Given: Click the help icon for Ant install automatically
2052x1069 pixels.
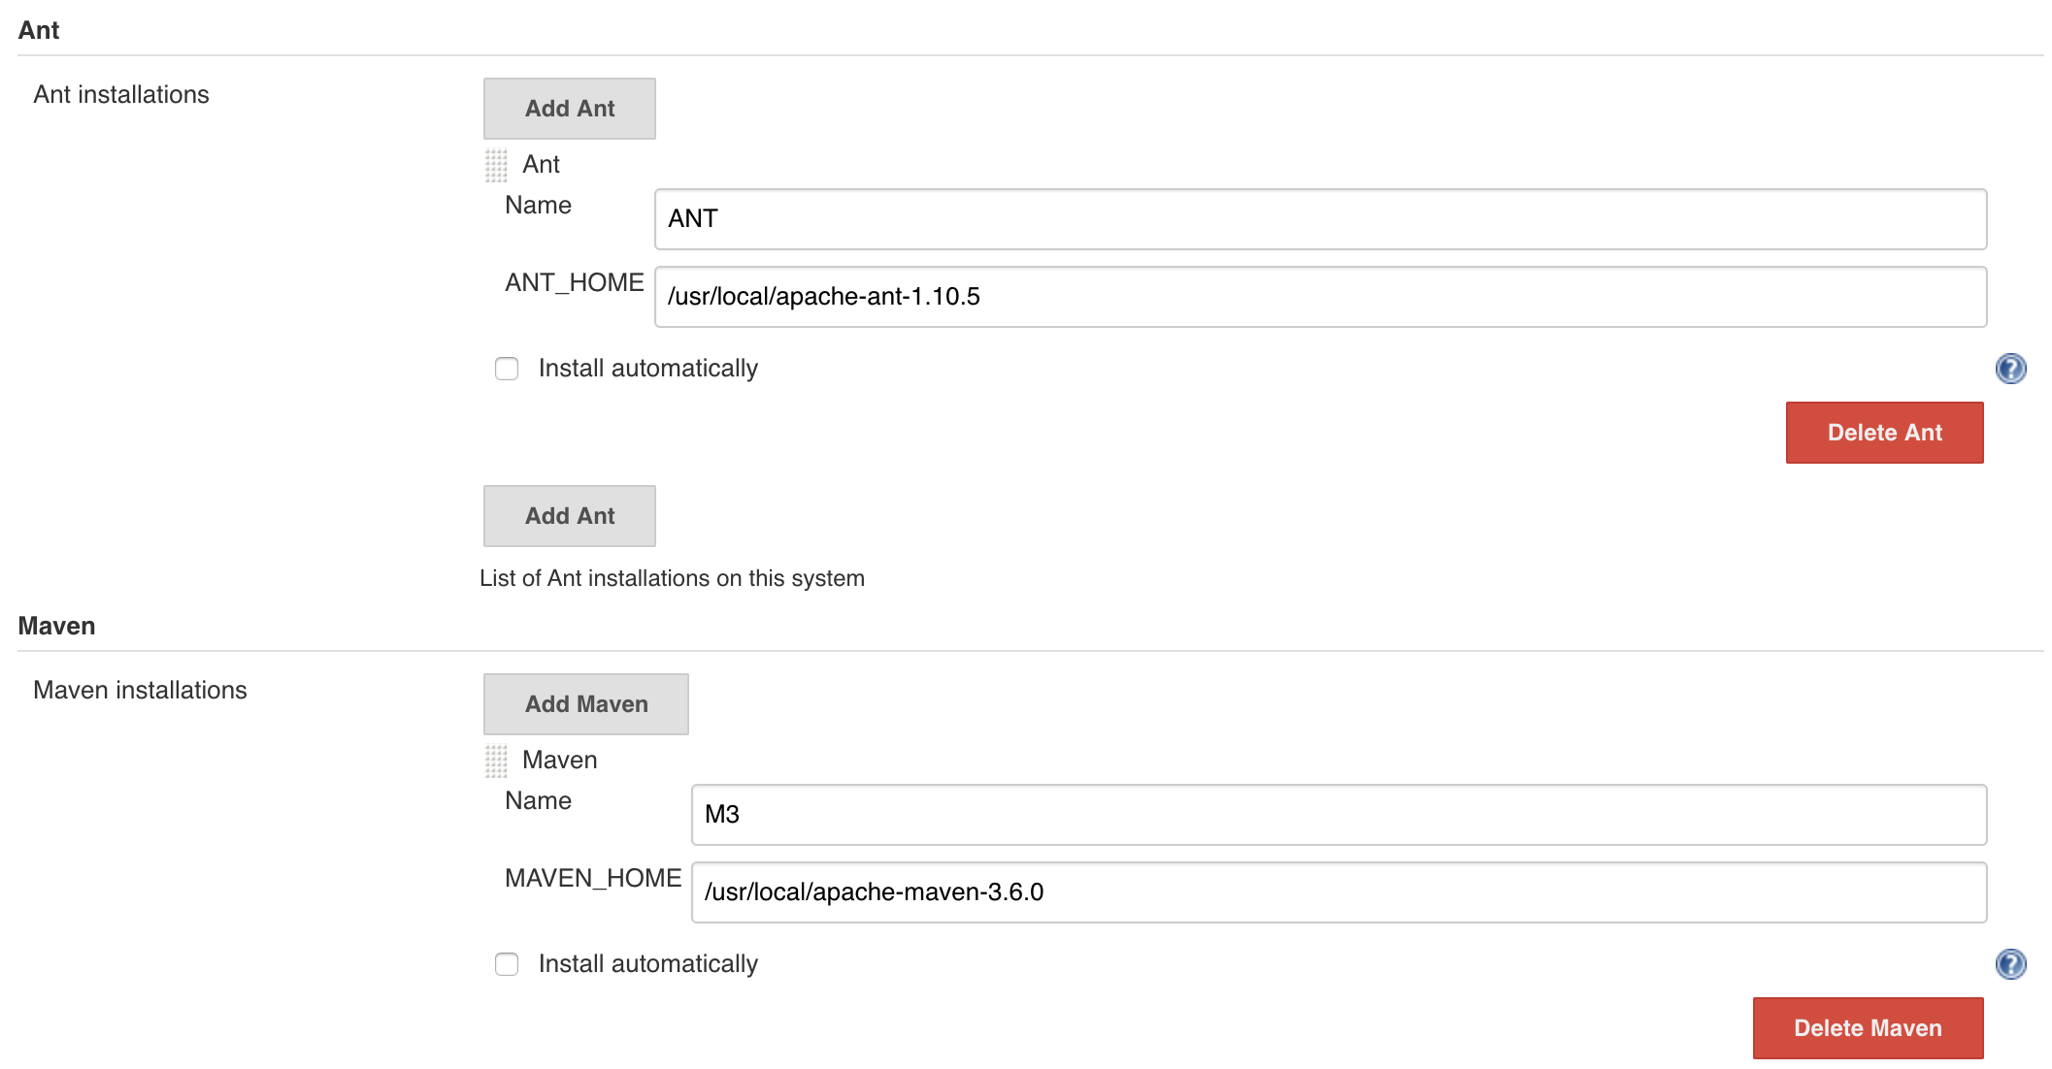Looking at the screenshot, I should 2010,369.
